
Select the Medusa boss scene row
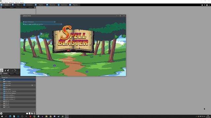click(x=18, y=93)
